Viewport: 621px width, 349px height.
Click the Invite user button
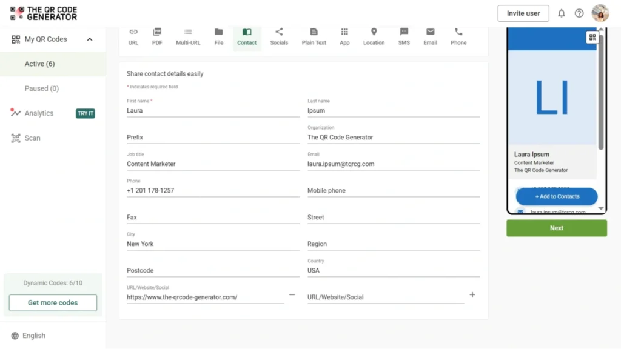click(x=523, y=13)
